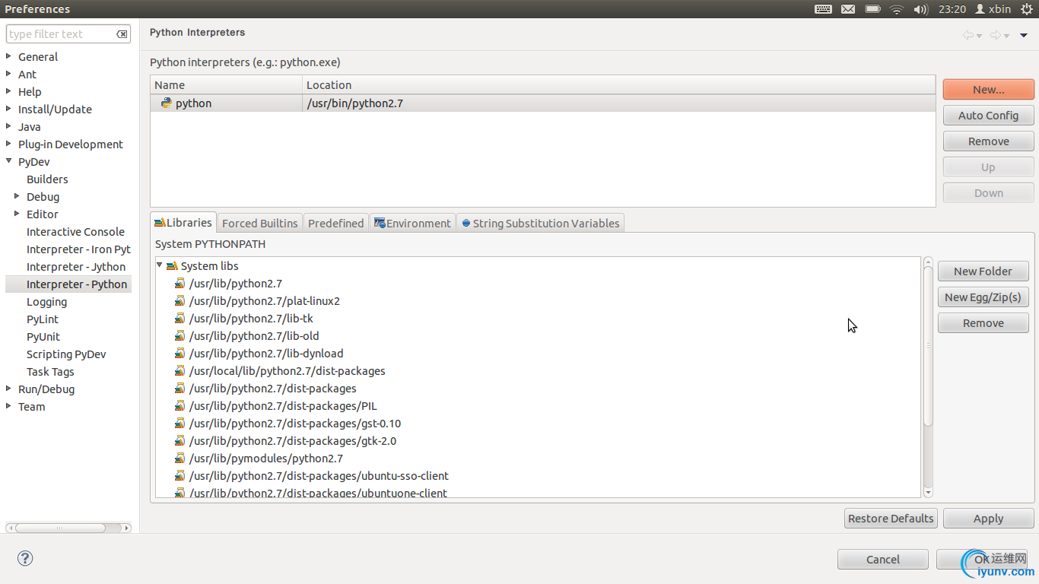Click the icon beside dist-packages/PIL entry
Viewport: 1039px width, 584px height.
tap(180, 406)
